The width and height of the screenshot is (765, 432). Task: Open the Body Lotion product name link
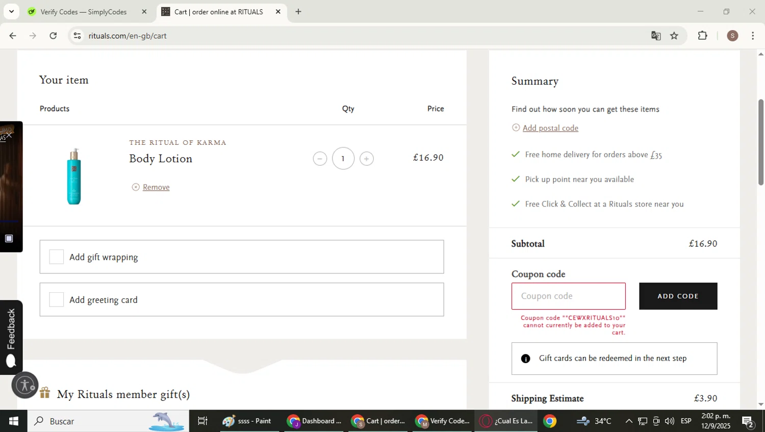point(161,159)
